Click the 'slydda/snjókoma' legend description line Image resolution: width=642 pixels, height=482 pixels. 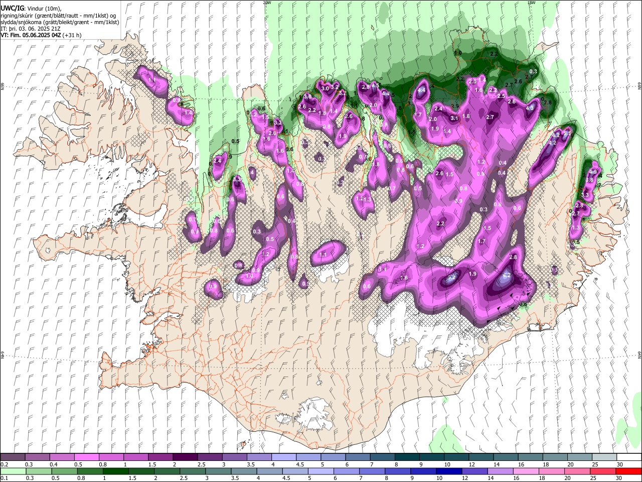(60, 22)
